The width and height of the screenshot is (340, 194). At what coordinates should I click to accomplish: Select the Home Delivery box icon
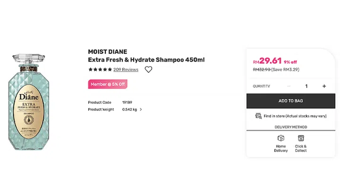(x=280, y=138)
